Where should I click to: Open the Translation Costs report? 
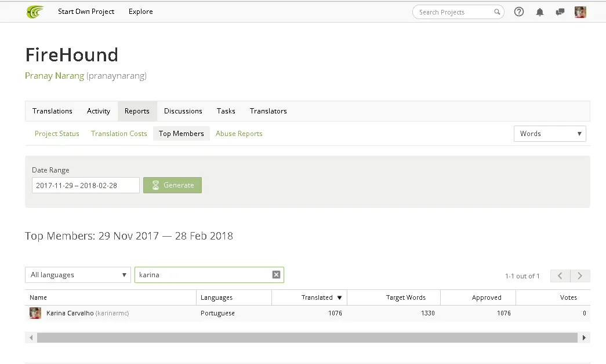tap(119, 134)
